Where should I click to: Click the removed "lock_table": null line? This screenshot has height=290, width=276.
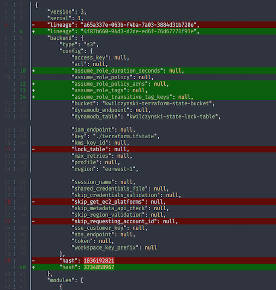(x=154, y=149)
